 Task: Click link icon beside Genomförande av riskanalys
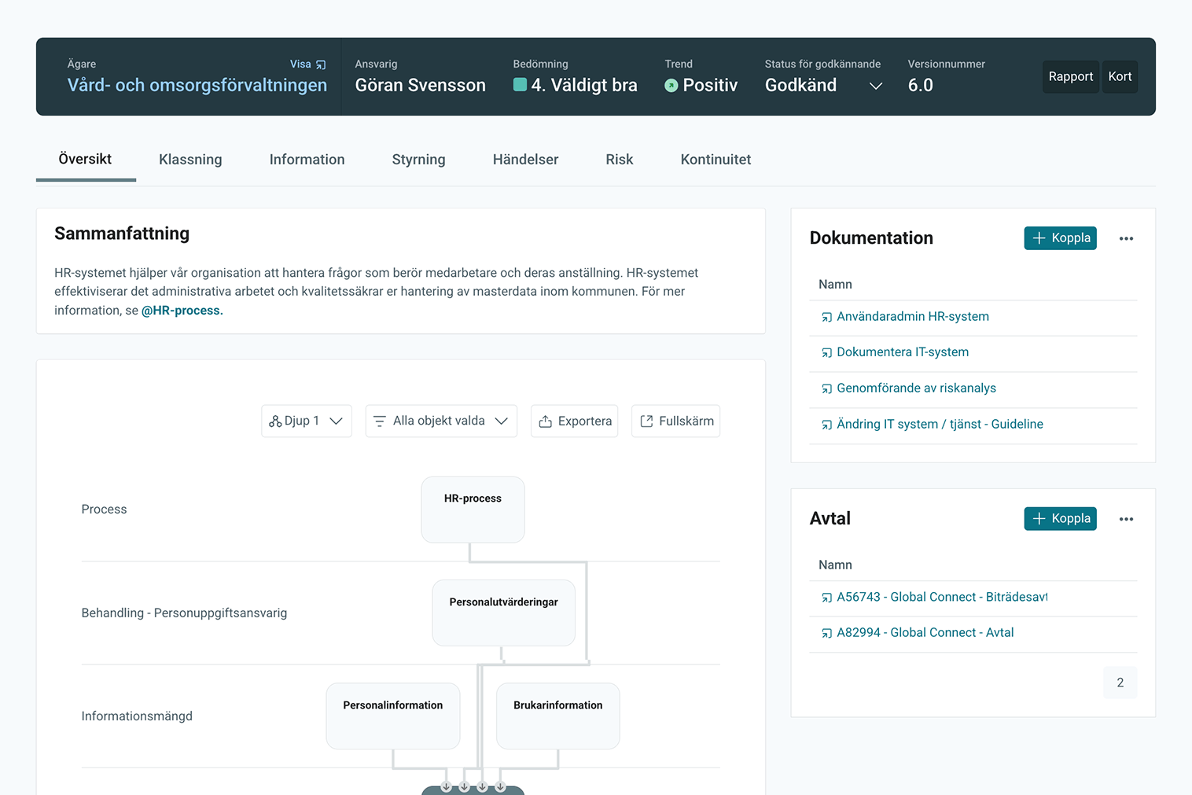(x=826, y=388)
